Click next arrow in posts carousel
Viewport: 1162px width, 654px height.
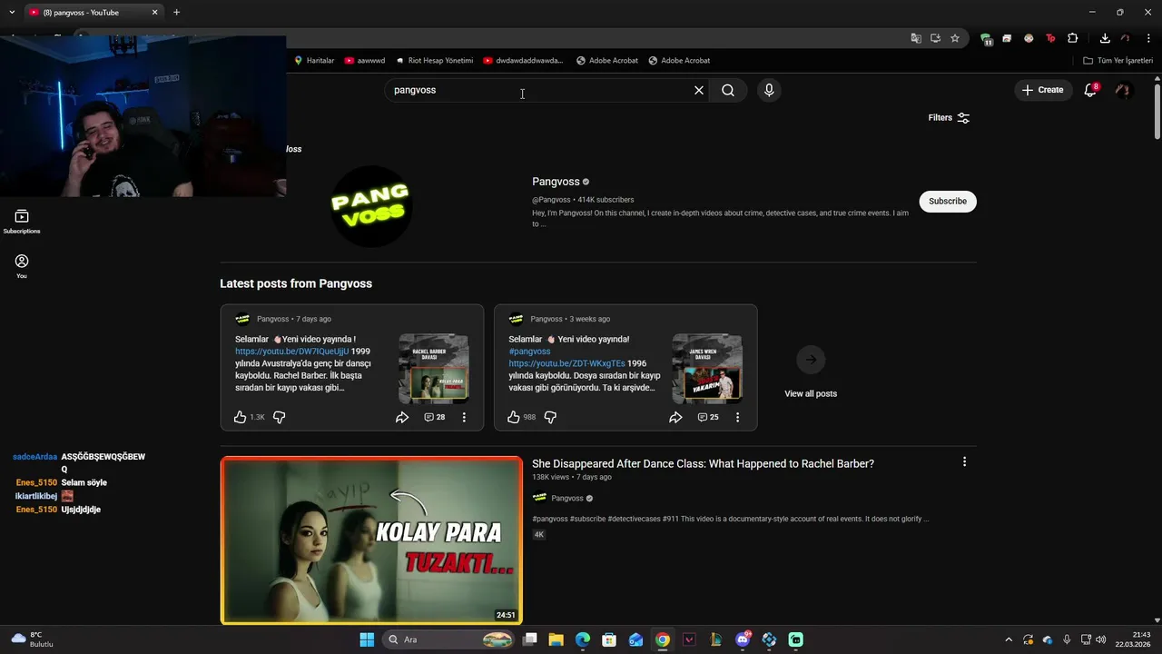pos(811,360)
